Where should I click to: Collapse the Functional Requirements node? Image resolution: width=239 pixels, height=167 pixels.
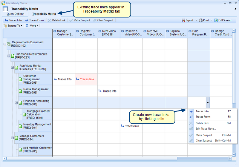[9, 56]
